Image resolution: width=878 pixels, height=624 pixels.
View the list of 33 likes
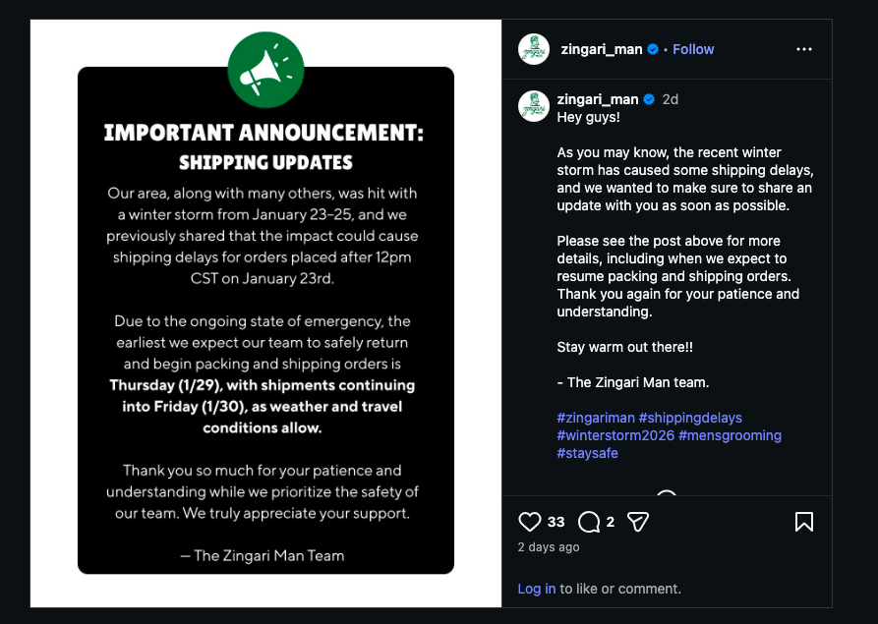[556, 522]
